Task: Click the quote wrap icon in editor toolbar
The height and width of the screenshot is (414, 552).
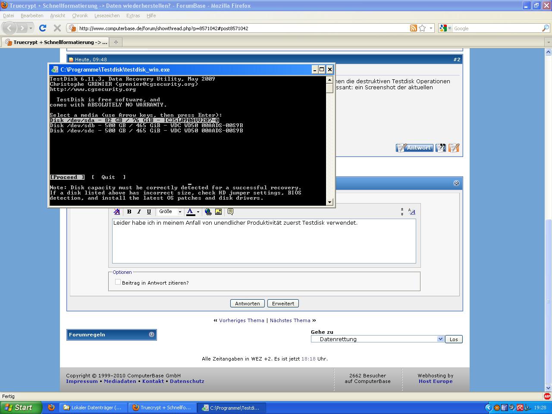Action: point(230,211)
